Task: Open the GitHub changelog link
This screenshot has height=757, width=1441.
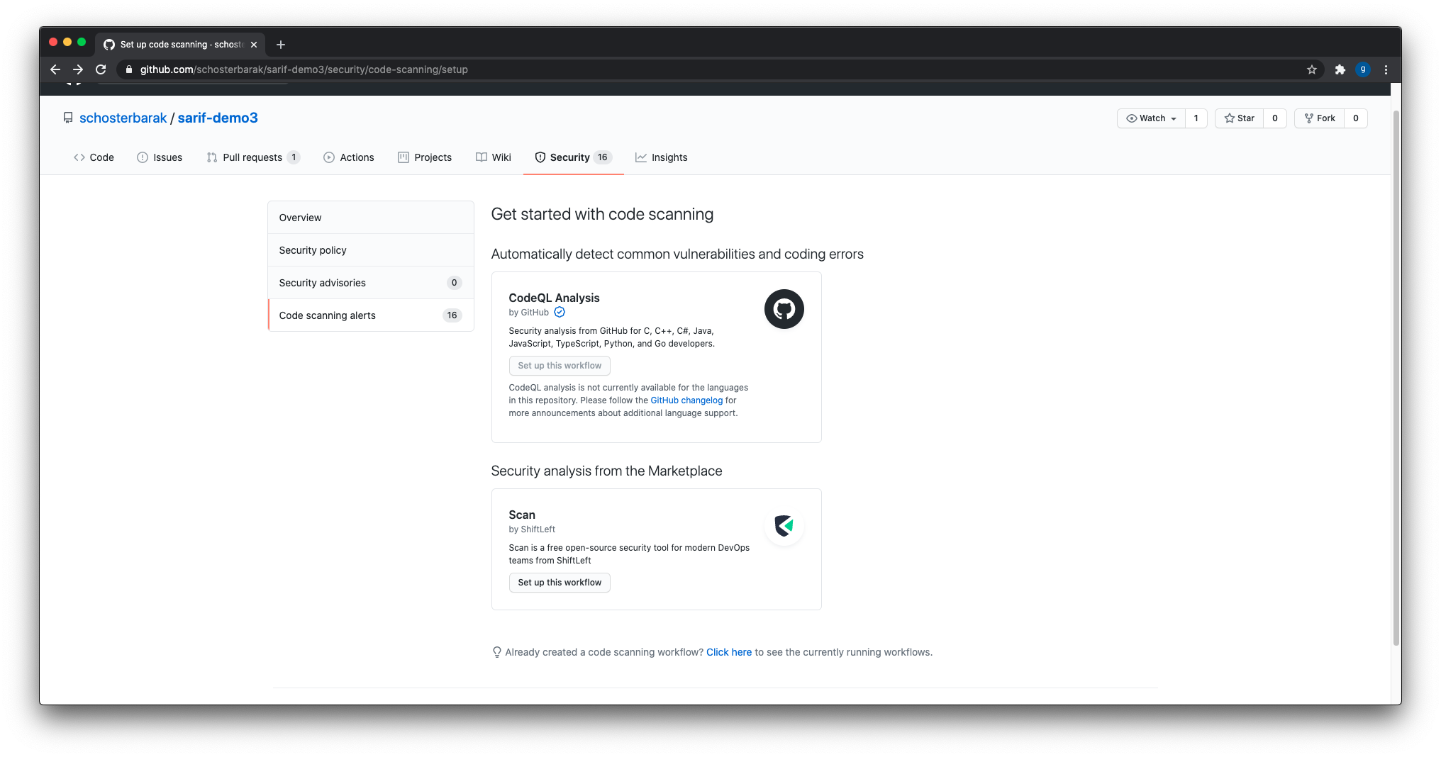Action: click(686, 400)
